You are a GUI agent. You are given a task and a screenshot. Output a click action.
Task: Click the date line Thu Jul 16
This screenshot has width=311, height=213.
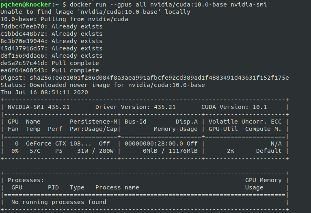coord(44,92)
